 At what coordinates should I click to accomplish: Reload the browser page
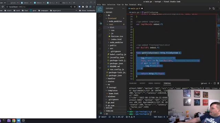tap(2, 7)
